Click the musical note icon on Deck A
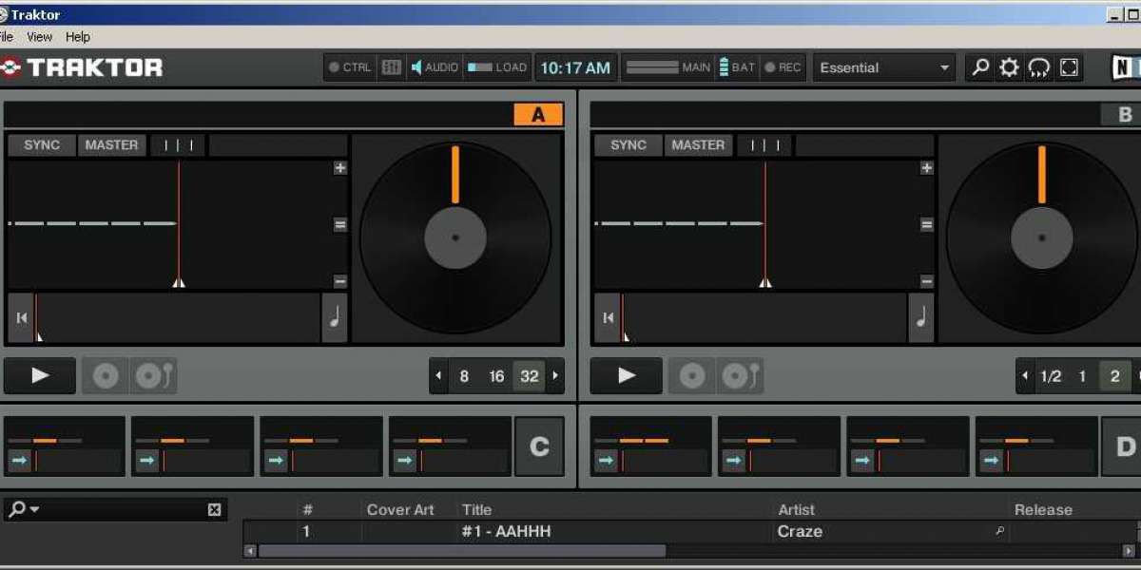1141x570 pixels. click(x=335, y=317)
